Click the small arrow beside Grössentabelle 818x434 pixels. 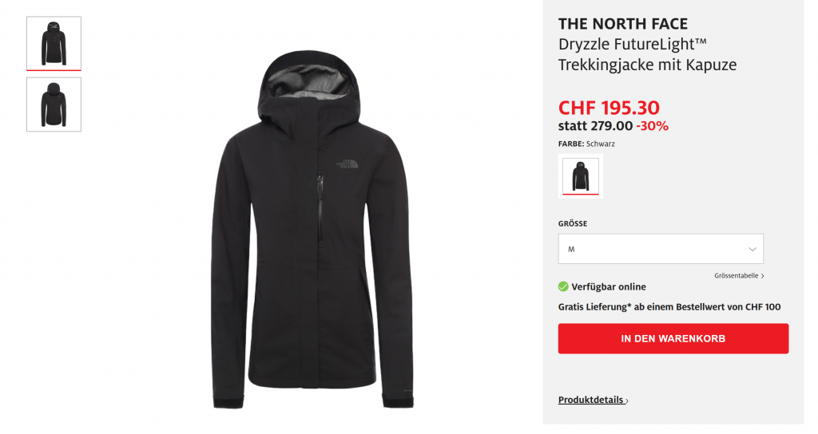tap(762, 276)
